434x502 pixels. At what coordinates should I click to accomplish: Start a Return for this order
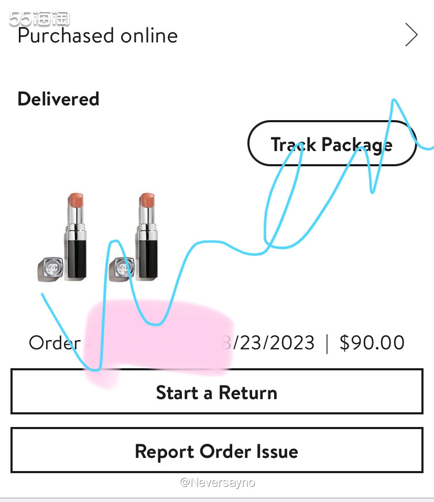click(x=217, y=391)
